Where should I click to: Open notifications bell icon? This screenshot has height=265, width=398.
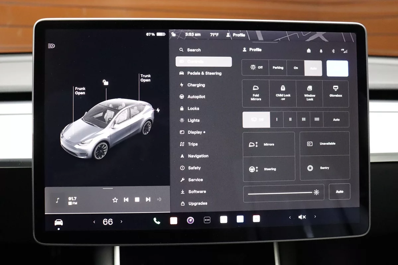[x=321, y=51]
